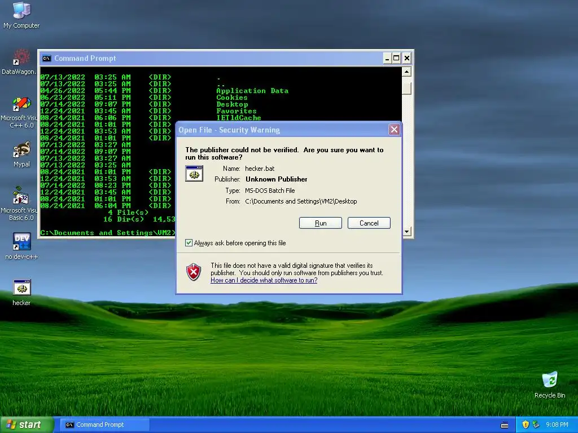This screenshot has width=578, height=433.
Task: Cancel the security warning dialog
Action: (369, 223)
